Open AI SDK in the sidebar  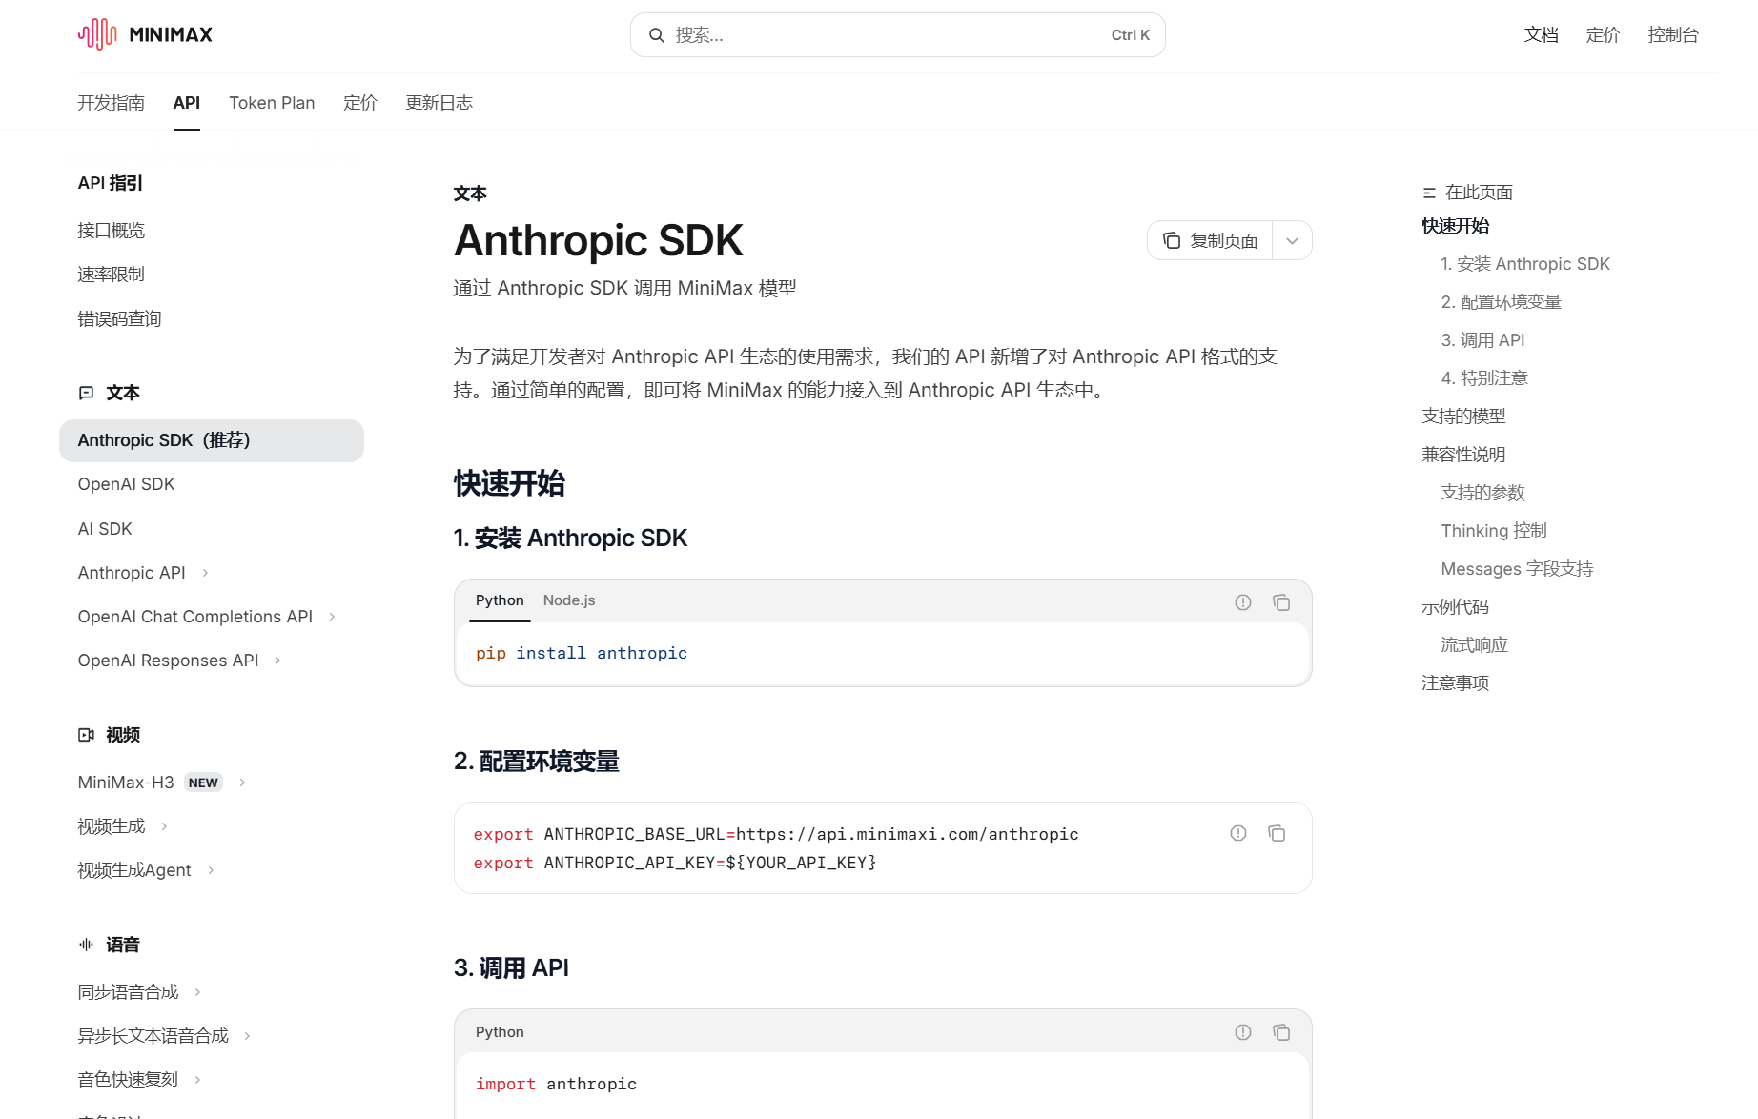pyautogui.click(x=105, y=529)
